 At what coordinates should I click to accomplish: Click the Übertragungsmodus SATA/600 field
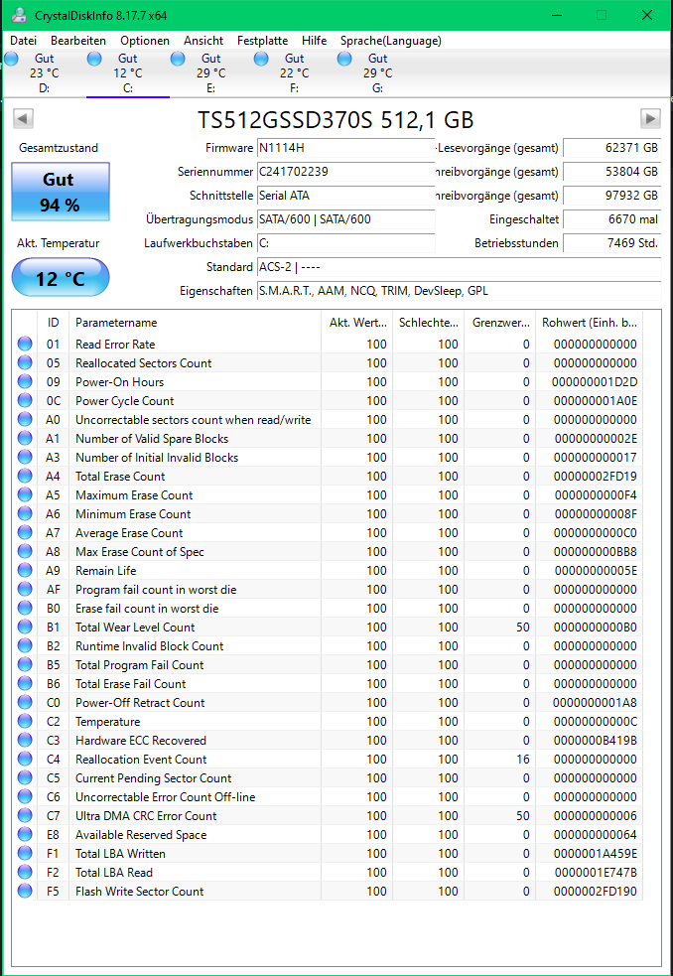coord(345,219)
